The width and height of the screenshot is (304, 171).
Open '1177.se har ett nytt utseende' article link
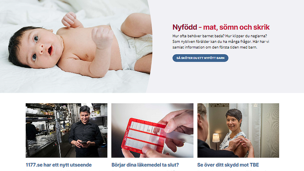[x=59, y=165]
